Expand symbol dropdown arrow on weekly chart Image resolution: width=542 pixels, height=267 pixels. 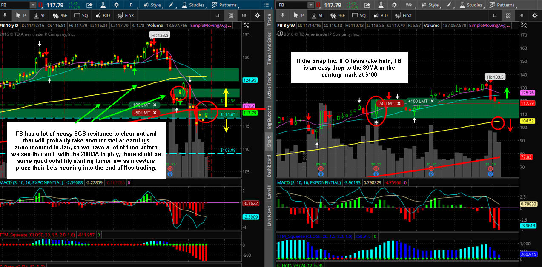(311, 5)
